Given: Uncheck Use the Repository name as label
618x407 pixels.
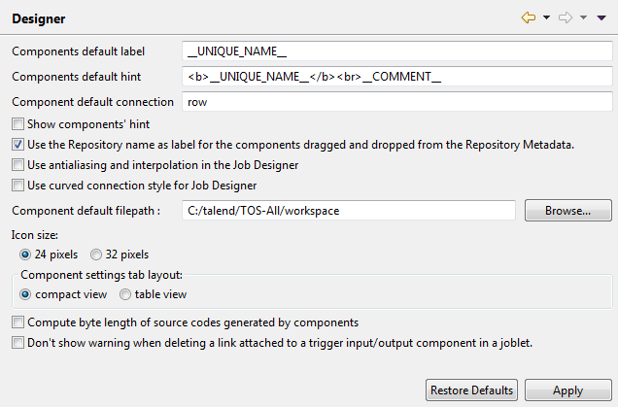Looking at the screenshot, I should tap(18, 145).
